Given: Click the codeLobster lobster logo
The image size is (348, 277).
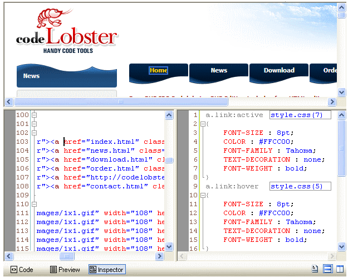Looking at the screenshot, I should 66,31.
